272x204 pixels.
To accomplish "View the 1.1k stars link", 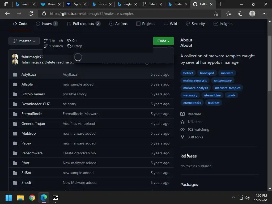I will pos(191,122).
